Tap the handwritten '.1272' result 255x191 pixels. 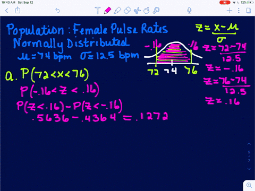point(151,117)
